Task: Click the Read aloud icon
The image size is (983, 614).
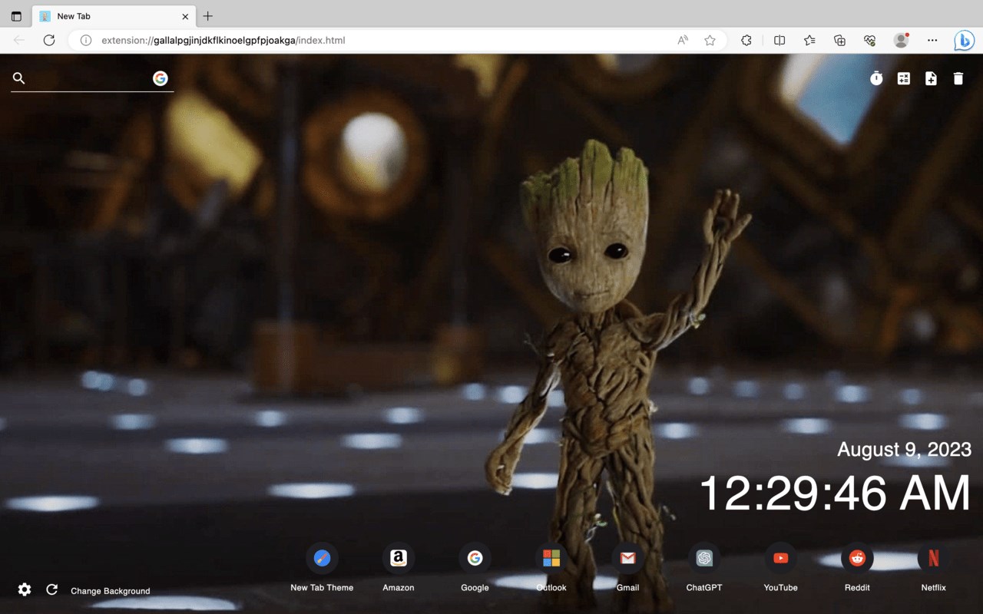Action: [683, 40]
